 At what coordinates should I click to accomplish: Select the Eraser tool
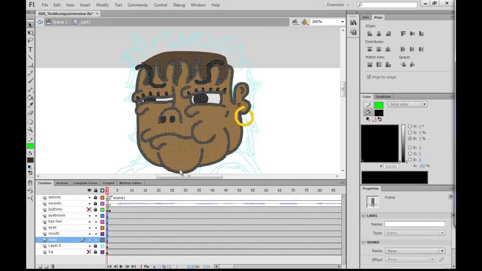(x=30, y=113)
